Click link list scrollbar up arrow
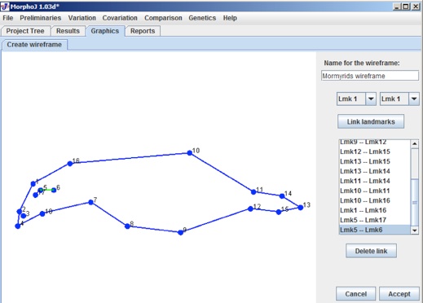The height and width of the screenshot is (303, 423). 415,143
